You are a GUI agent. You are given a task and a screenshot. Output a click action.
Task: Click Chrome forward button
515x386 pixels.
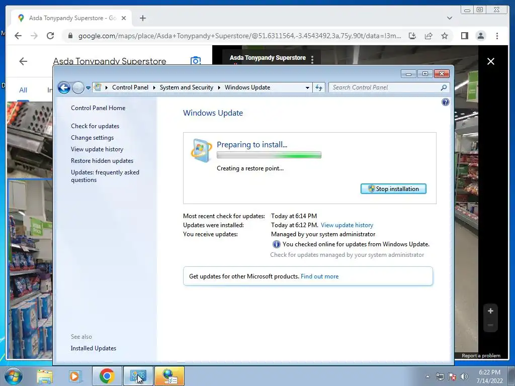pyautogui.click(x=34, y=36)
